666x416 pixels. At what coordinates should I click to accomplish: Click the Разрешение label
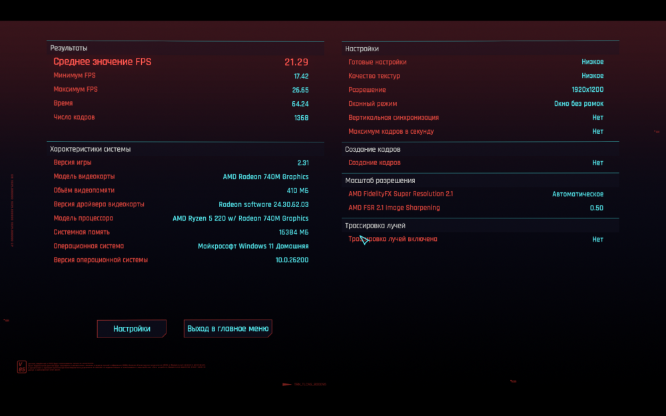click(x=367, y=90)
